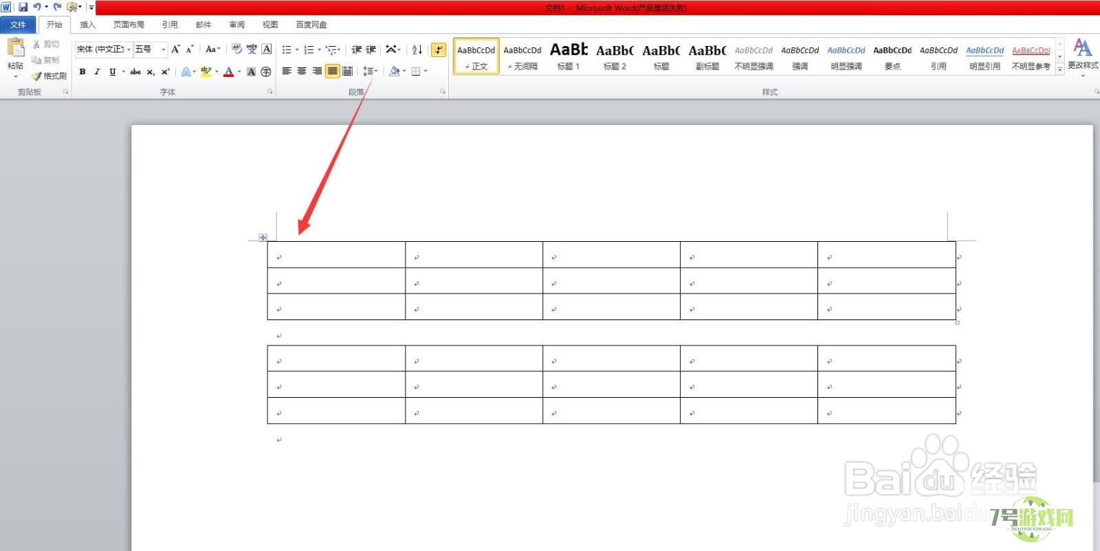
Task: Switch to the 审阅 tab
Action: pos(237,25)
